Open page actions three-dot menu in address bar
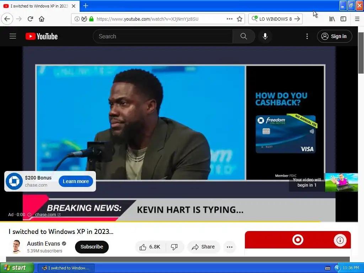Viewport: 364px width, 273px height. [229, 19]
